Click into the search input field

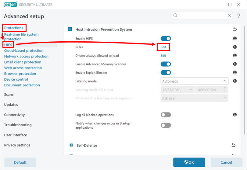coord(202,16)
